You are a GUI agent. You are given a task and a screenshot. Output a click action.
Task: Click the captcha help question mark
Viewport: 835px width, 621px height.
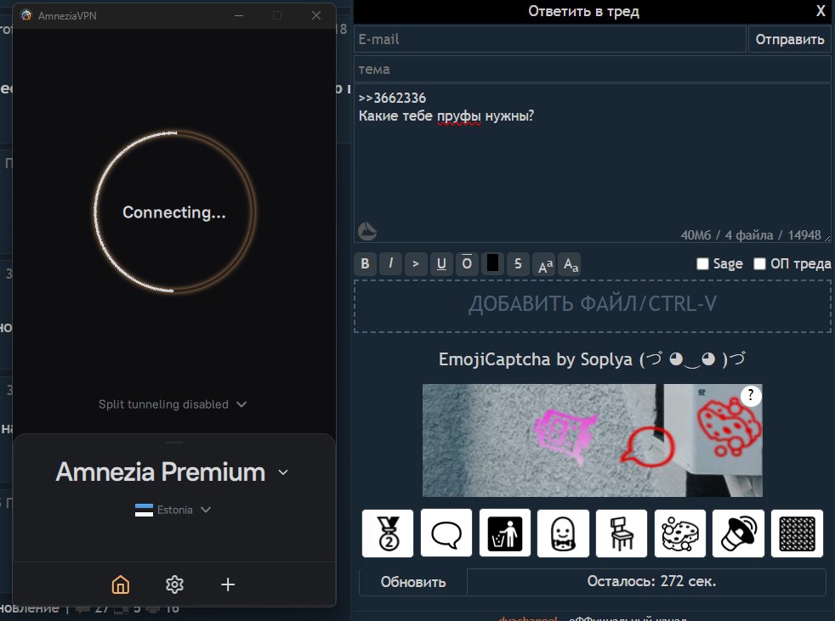751,395
